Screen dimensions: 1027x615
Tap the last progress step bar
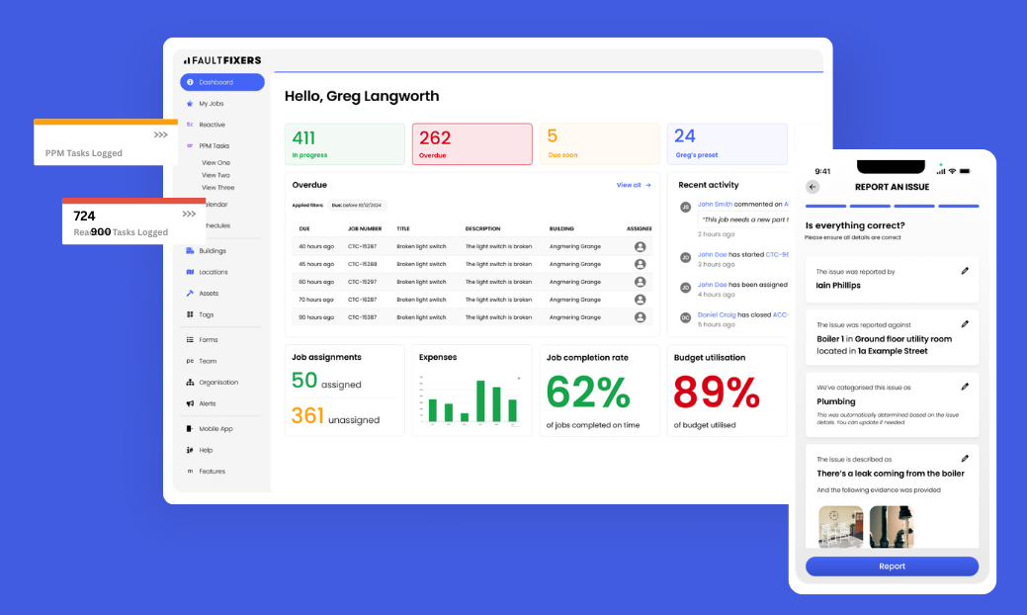pos(958,207)
